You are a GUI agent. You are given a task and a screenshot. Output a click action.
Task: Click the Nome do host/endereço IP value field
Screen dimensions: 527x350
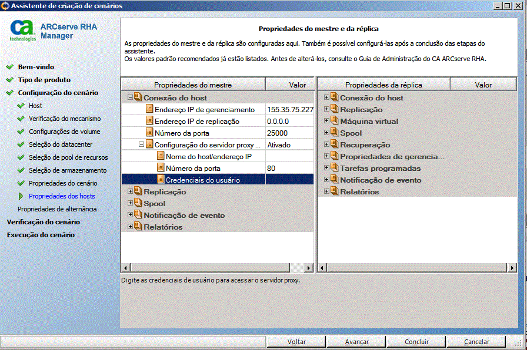coord(289,156)
